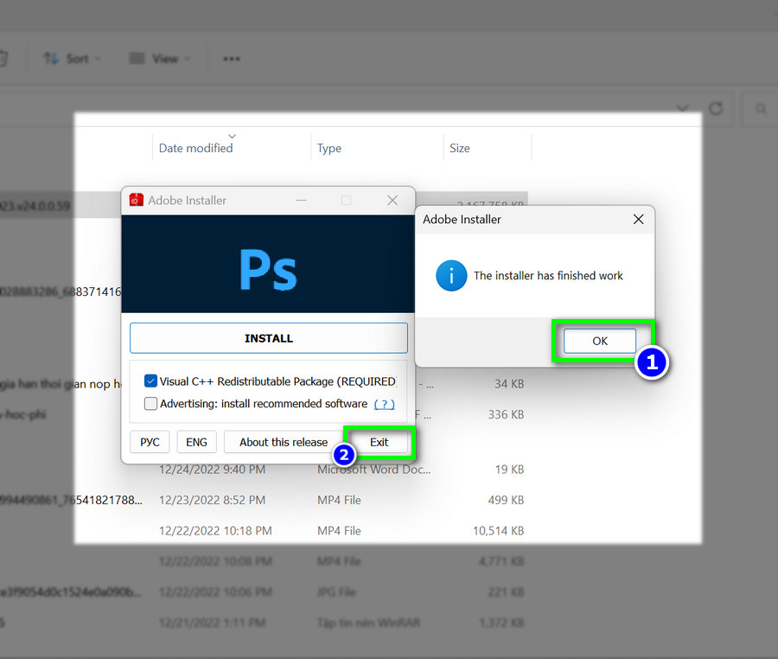This screenshot has width=778, height=659.
Task: Click the Photoshop Ps logo banner
Action: coord(268,264)
